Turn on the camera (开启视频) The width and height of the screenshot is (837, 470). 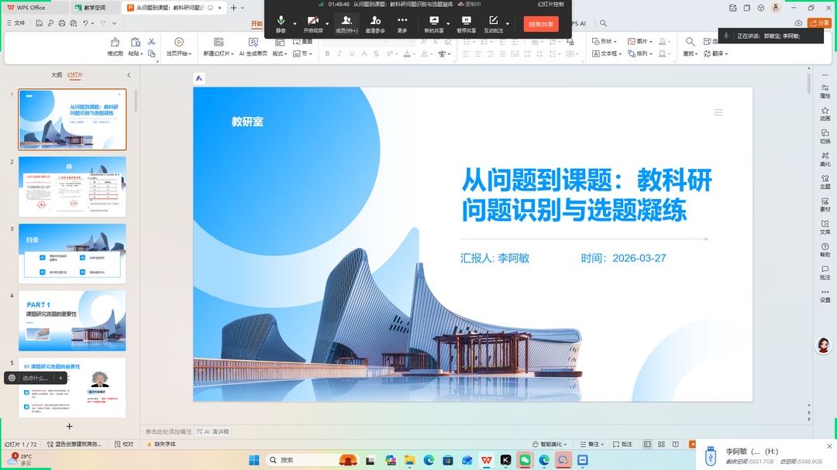[x=313, y=23]
